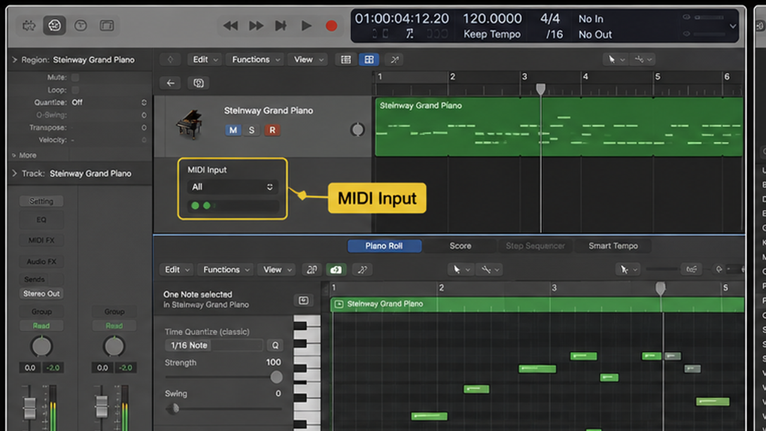The height and width of the screenshot is (431, 766).
Task: Click the 120.0000 tempo display
Action: tap(492, 19)
